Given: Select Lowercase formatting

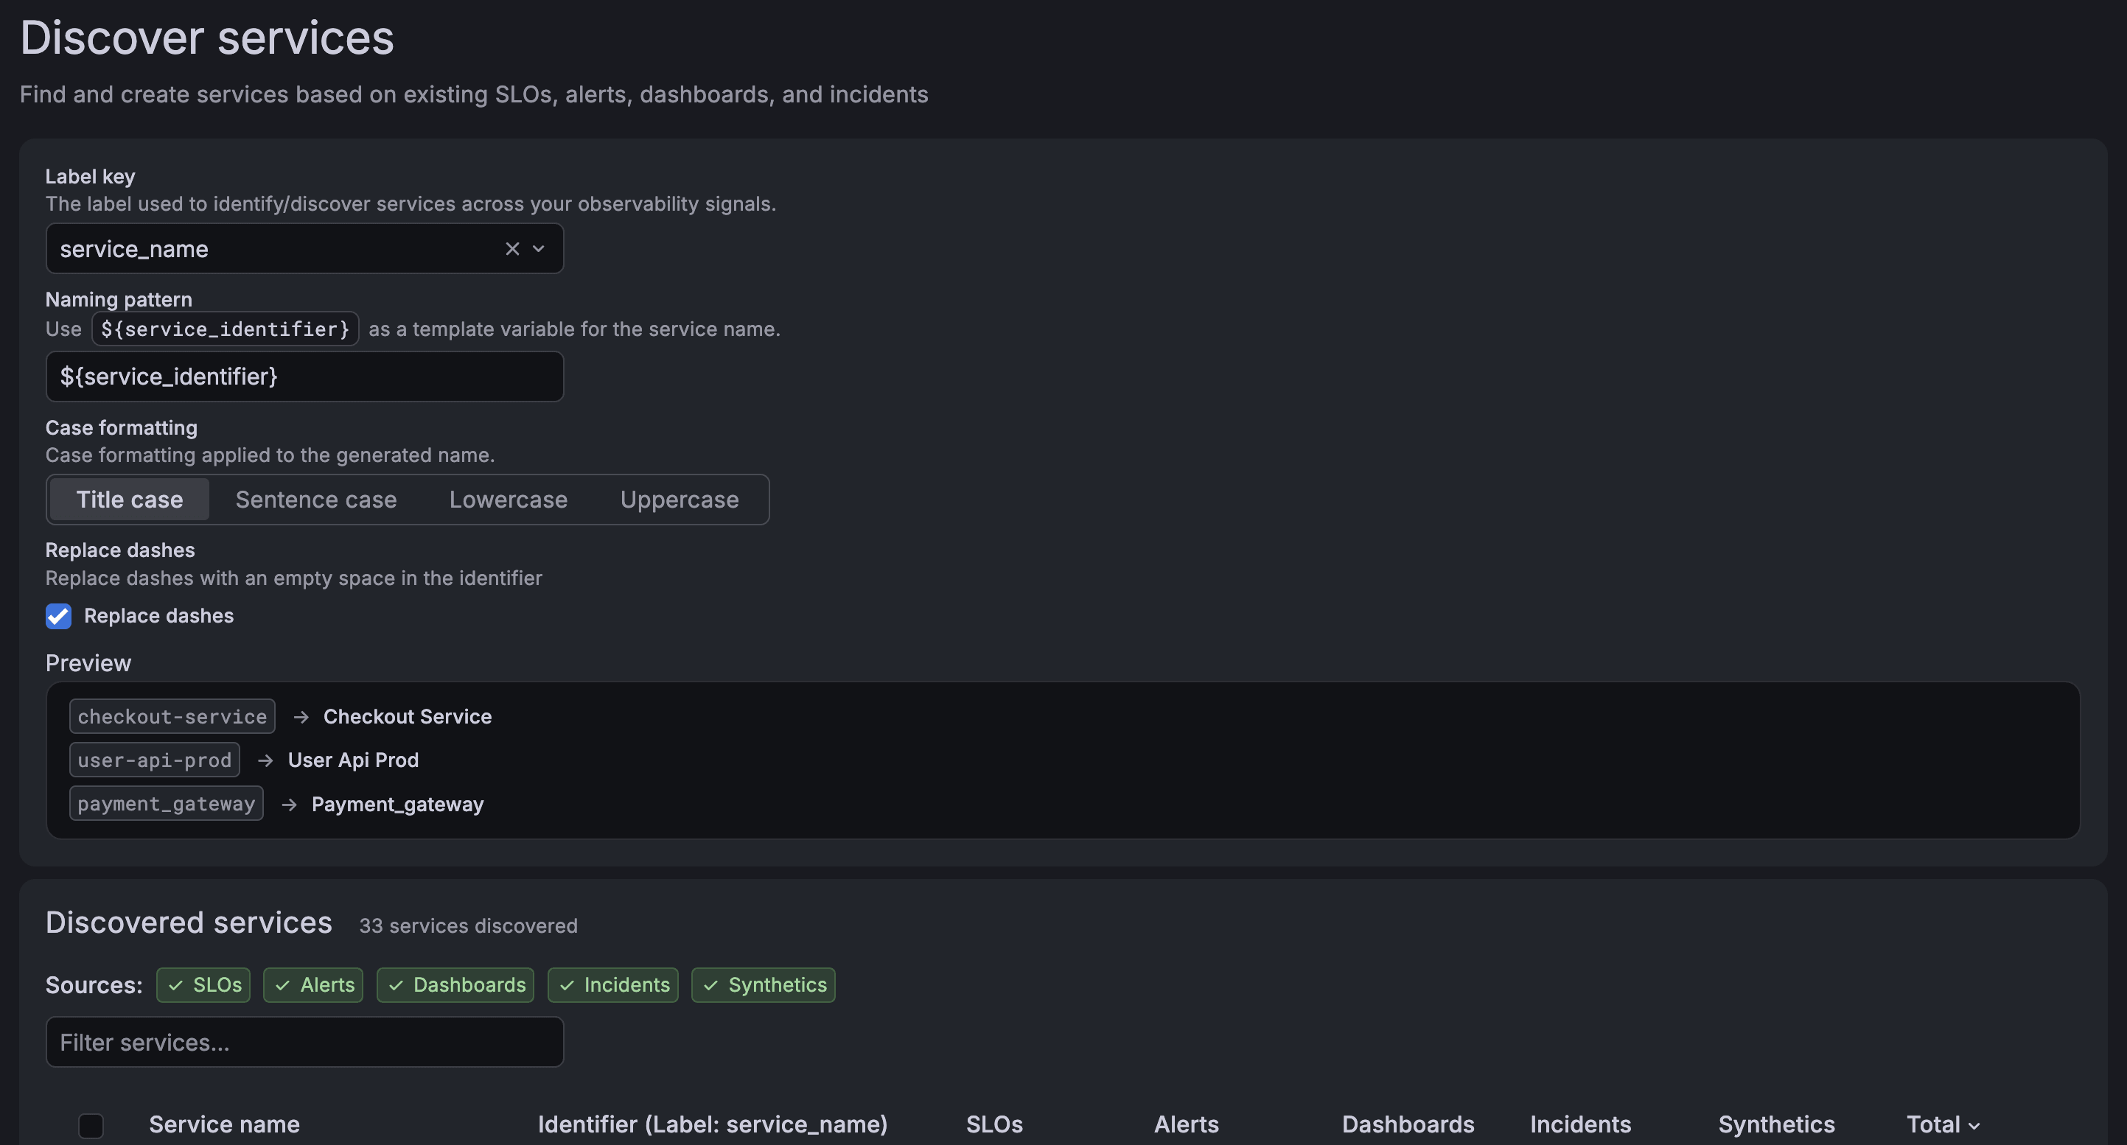Looking at the screenshot, I should click(x=509, y=500).
